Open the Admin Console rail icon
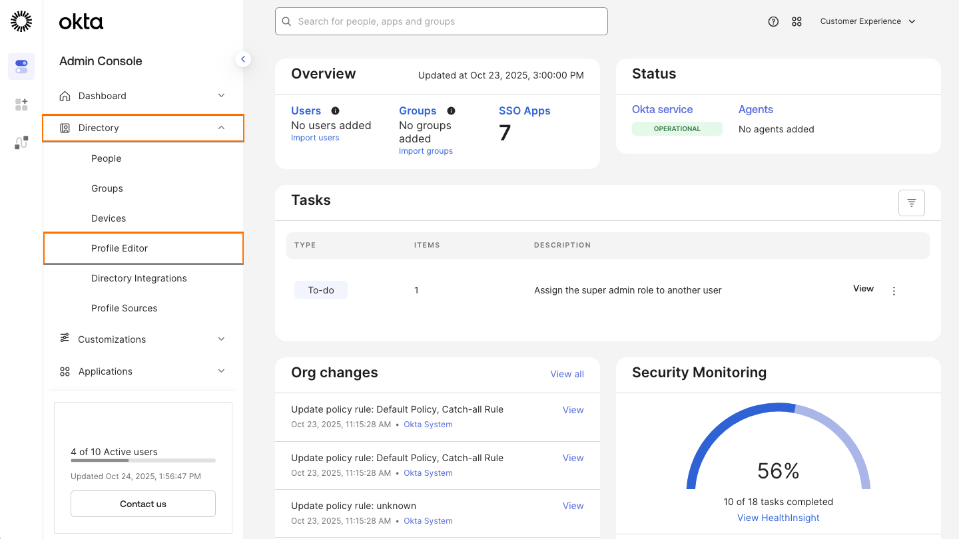The width and height of the screenshot is (959, 539). pos(21,67)
